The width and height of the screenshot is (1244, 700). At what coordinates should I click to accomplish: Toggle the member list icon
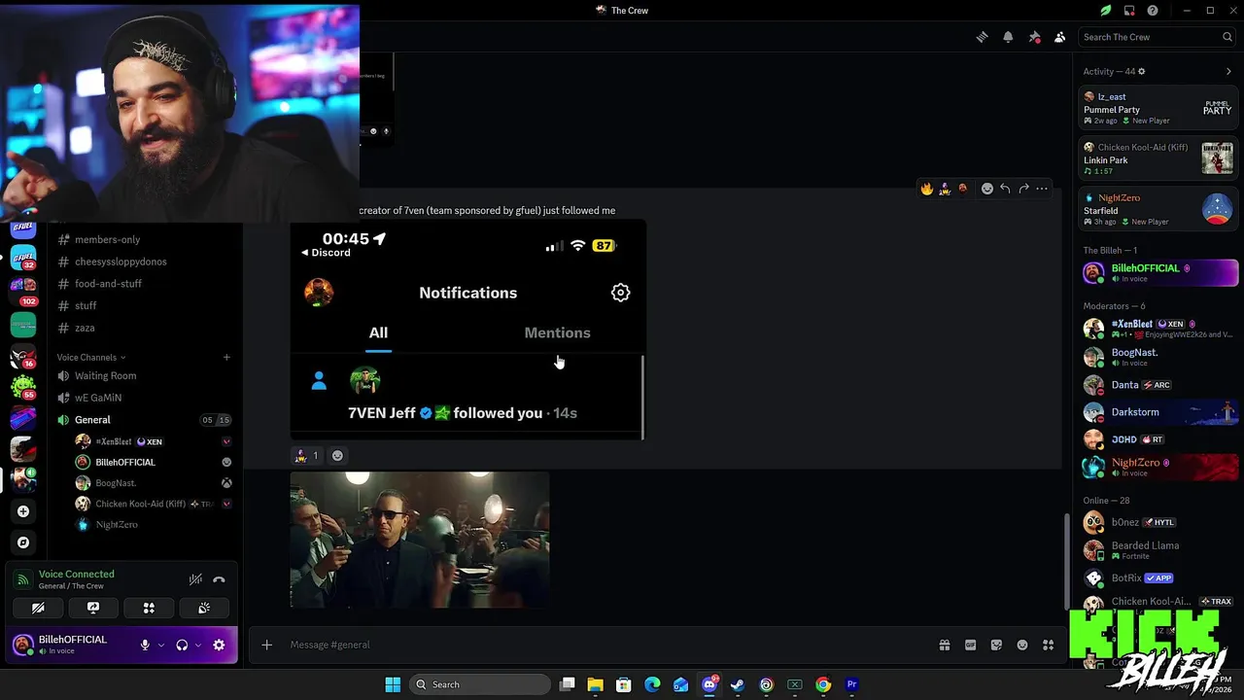(1060, 37)
